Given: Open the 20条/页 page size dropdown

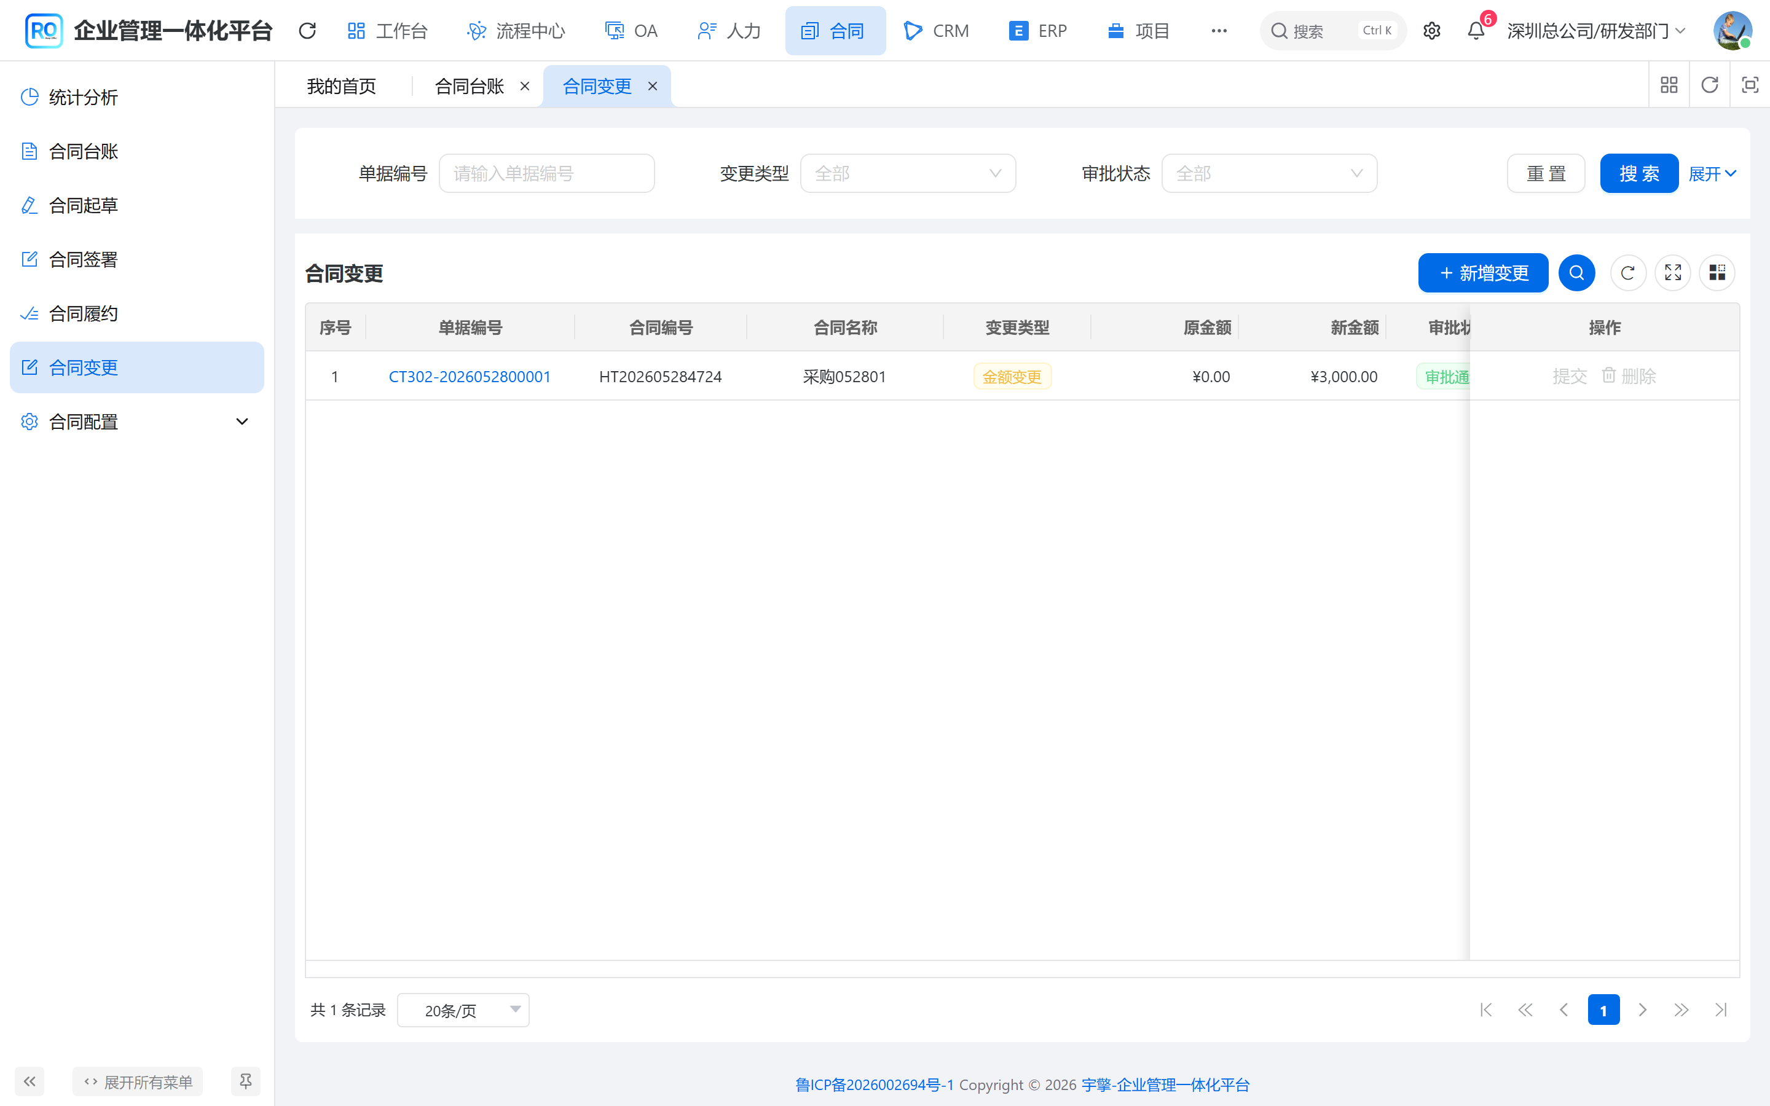Looking at the screenshot, I should [463, 1010].
